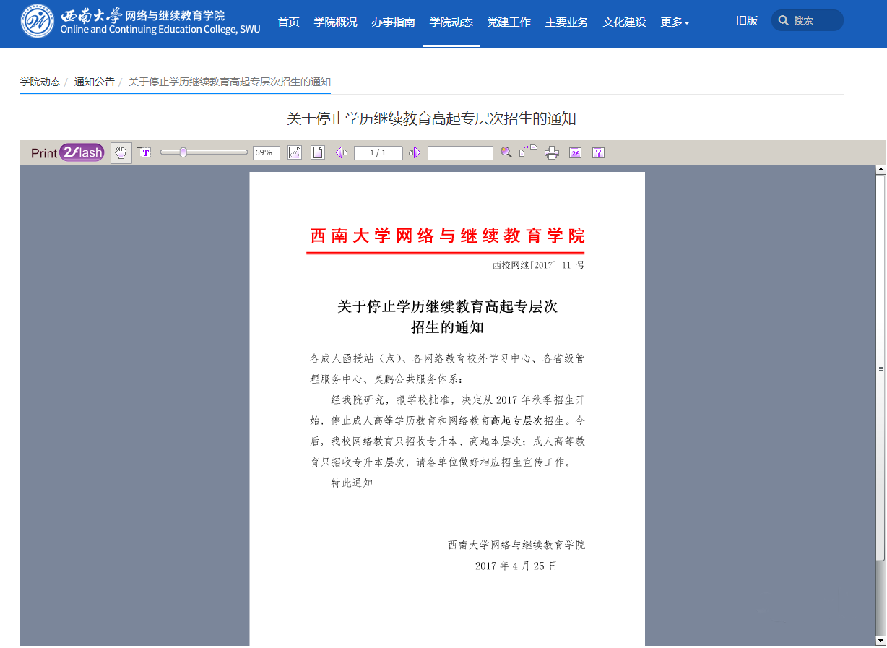The height and width of the screenshot is (648, 887).
Task: Go to previous page arrow
Action: (342, 152)
